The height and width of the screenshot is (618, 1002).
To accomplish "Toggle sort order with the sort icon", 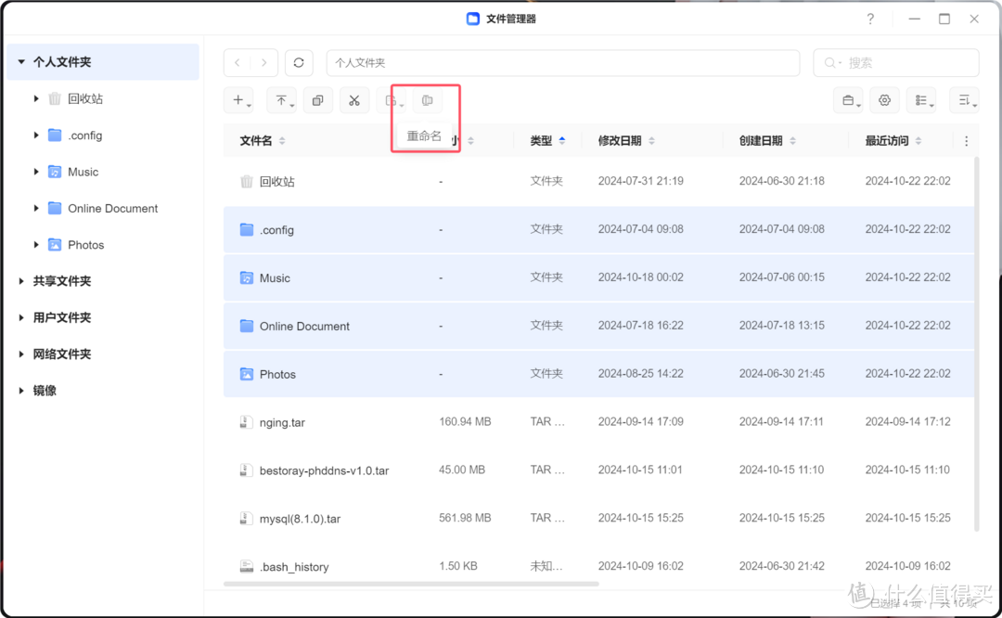I will [x=962, y=99].
